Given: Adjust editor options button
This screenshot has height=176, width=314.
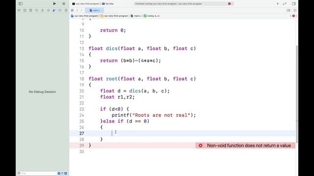Looking at the screenshot, I should (x=288, y=10).
